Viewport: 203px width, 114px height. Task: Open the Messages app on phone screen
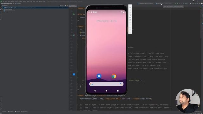click(99, 76)
